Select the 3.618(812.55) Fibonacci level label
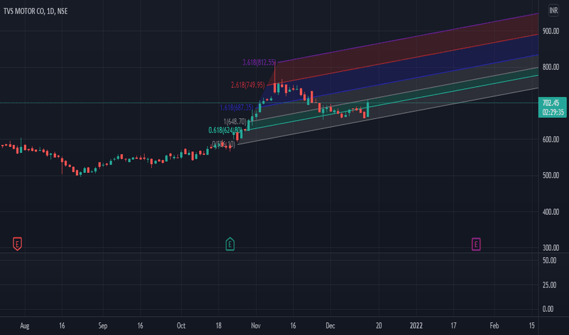Viewport: 569px width, 335px height. (259, 62)
